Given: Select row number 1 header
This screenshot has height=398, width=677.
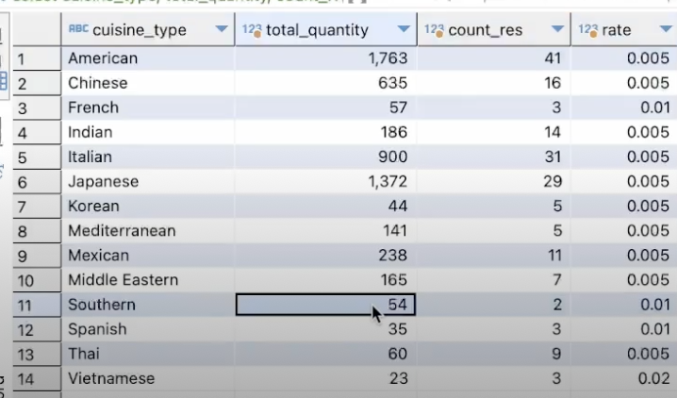Looking at the screenshot, I should [x=37, y=58].
